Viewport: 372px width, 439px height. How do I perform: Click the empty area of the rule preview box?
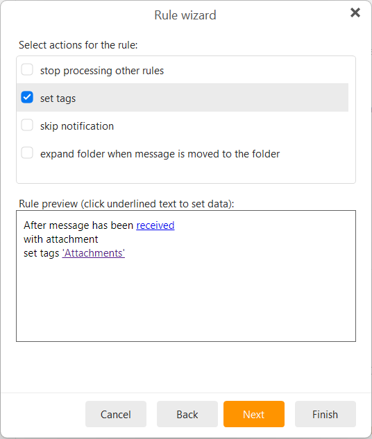pyautogui.click(x=186, y=300)
